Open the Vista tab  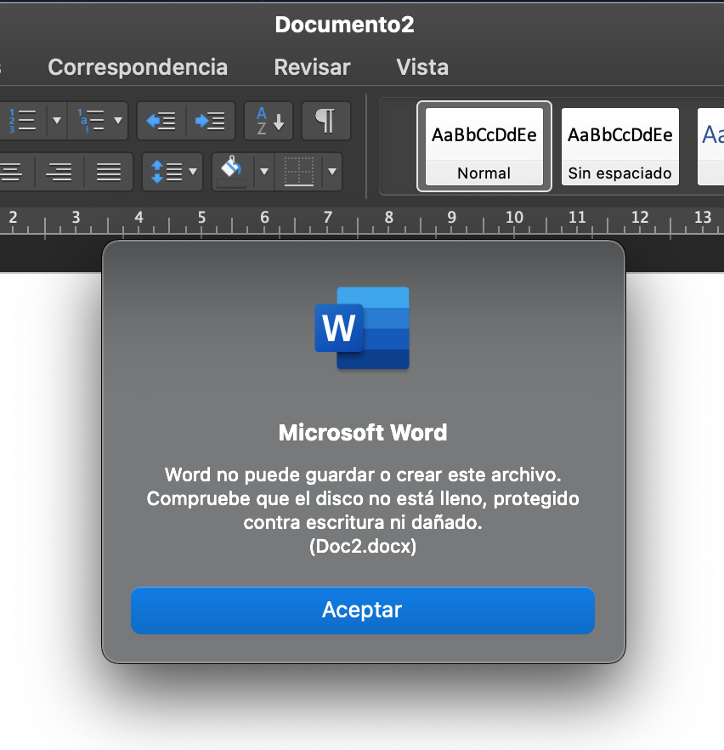pos(422,67)
